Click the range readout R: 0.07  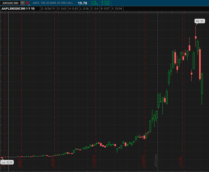pyautogui.click(x=105, y=9)
